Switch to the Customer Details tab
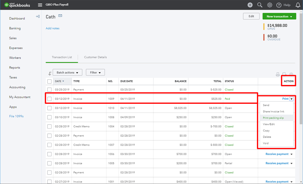The width and height of the screenshot is (303, 184). point(95,57)
